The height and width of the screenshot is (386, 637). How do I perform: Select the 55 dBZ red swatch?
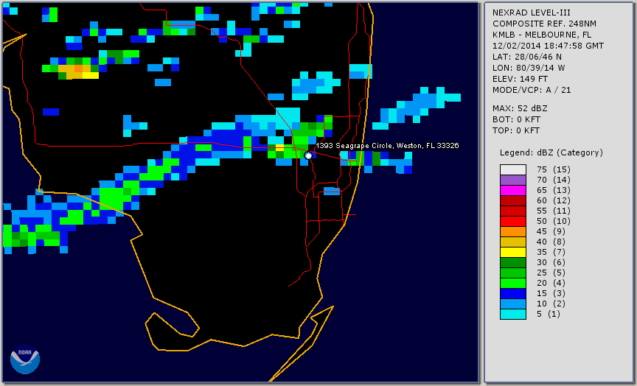pos(513,211)
